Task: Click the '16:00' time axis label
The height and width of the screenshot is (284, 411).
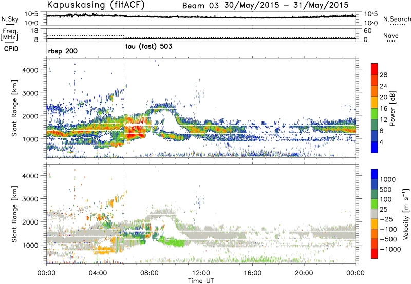Action: click(x=252, y=273)
